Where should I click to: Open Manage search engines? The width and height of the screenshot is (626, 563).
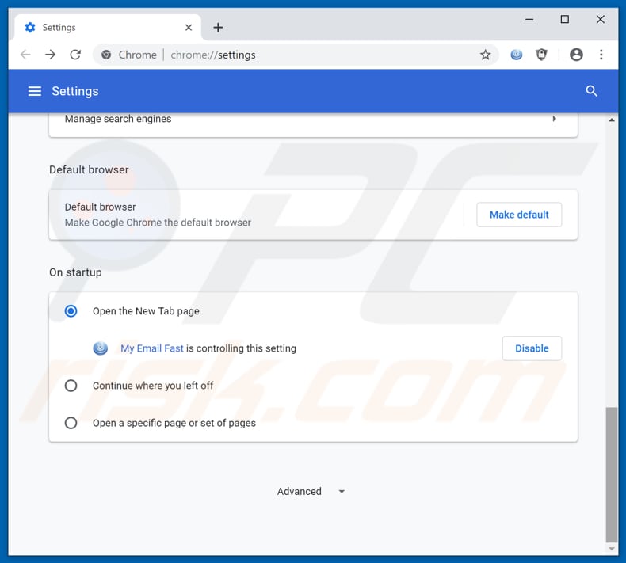click(313, 119)
